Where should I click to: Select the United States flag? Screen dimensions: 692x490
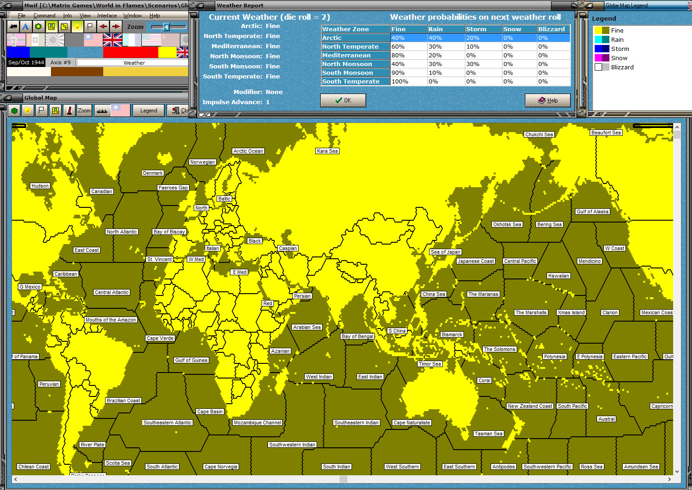pyautogui.click(x=151, y=40)
